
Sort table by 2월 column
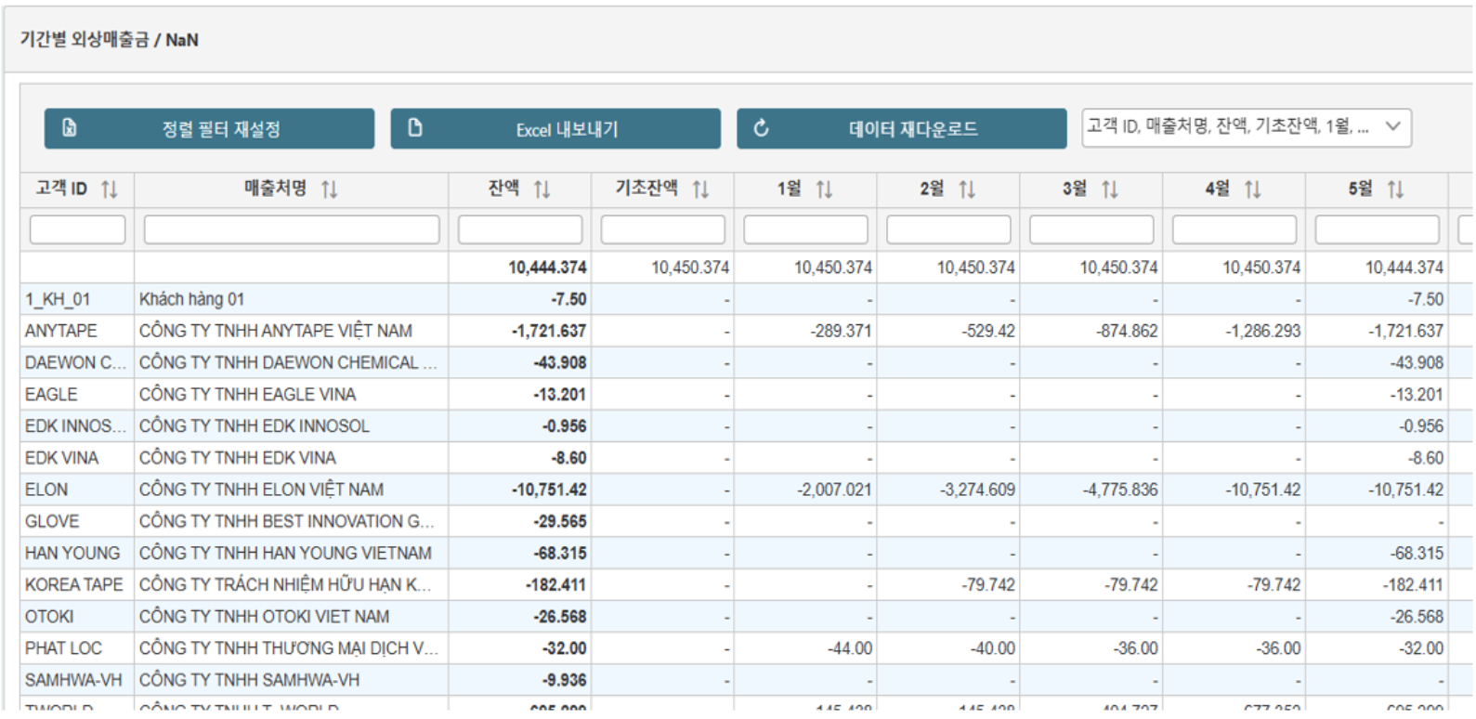967,190
